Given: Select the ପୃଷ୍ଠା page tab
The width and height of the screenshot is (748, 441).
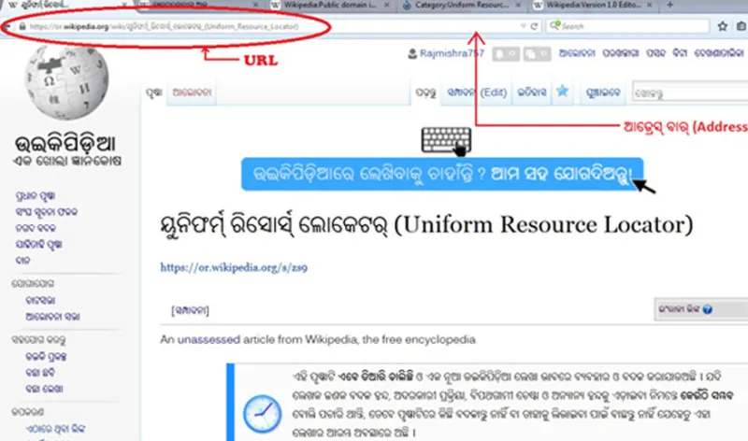Looking at the screenshot, I should click(x=154, y=92).
